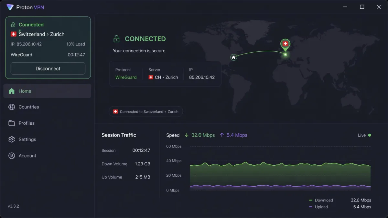Click the Session duration value 00:12:47

point(141,151)
